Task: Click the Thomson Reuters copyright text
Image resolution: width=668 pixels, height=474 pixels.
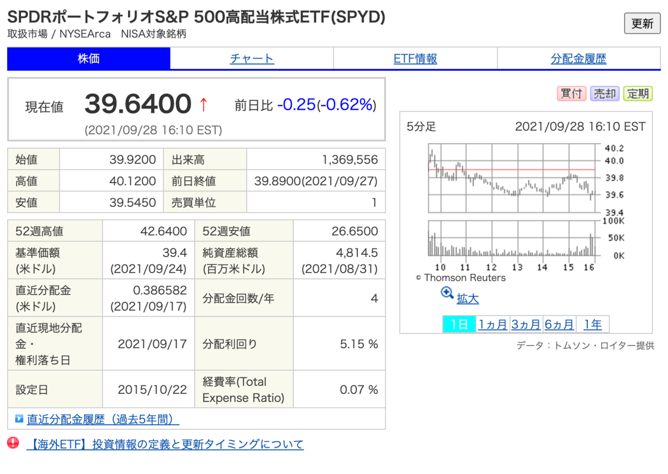Action: (461, 278)
